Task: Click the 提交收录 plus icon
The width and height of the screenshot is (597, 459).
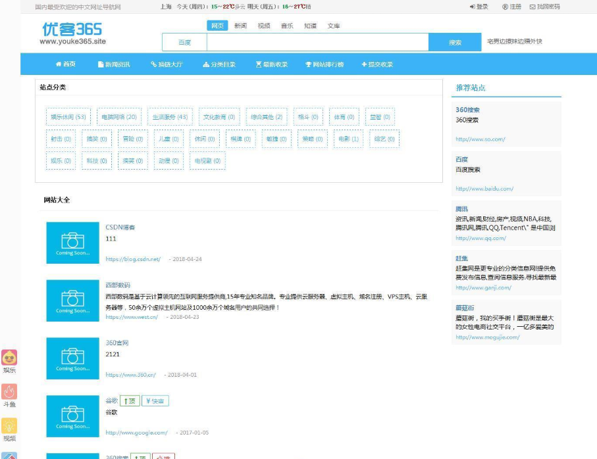Action: click(x=363, y=64)
